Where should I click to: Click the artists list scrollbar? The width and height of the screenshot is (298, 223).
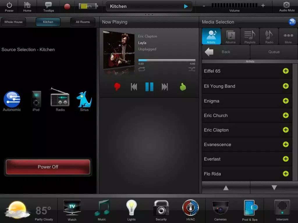pyautogui.click(x=295, y=122)
